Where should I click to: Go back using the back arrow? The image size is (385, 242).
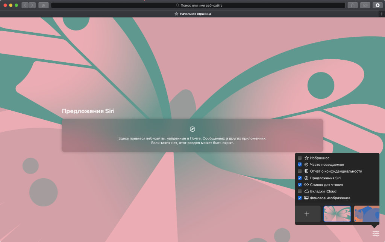point(25,5)
